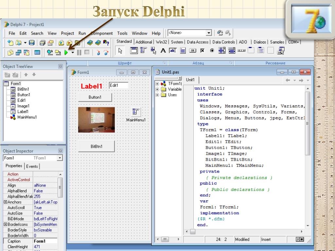Open the Project menu
Viewport: 335px width, 251px height.
point(67,33)
